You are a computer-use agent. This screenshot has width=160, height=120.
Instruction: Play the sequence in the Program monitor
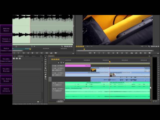117,53
